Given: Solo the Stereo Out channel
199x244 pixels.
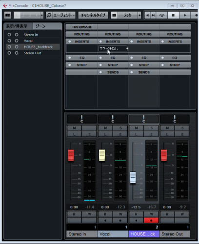Looking at the screenshot, I should [x=182, y=128].
